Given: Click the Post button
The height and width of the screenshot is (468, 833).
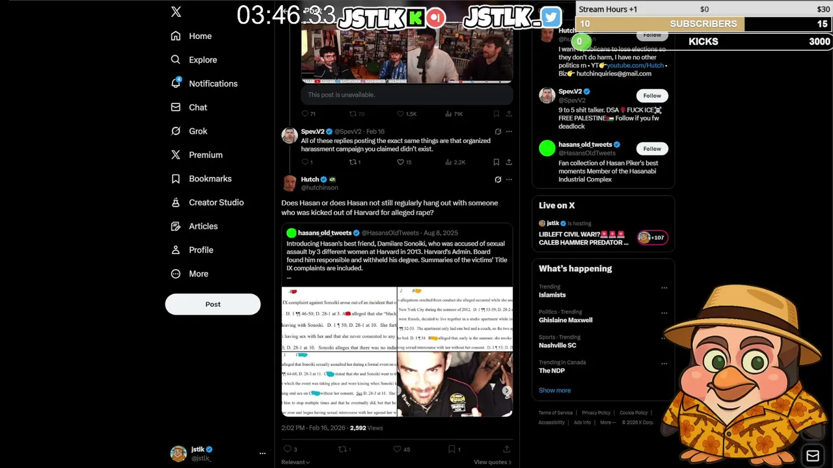Looking at the screenshot, I should [213, 304].
